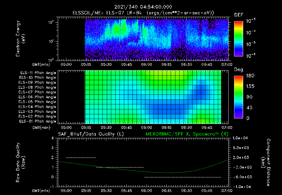Click the 10⁰ tick on energy axis
Screen dimensions: 282x195
51,60
